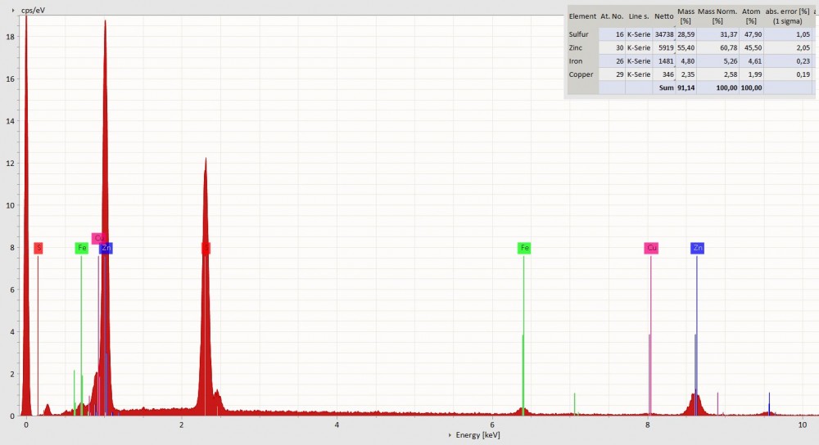Viewport: 819px width, 445px height.
Task: Select the pink Cu marker near 8 keV
Action: coord(651,248)
